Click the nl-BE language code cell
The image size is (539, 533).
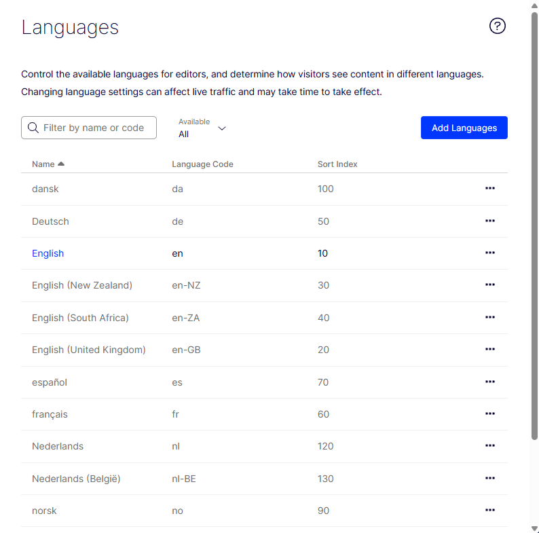[x=183, y=479]
